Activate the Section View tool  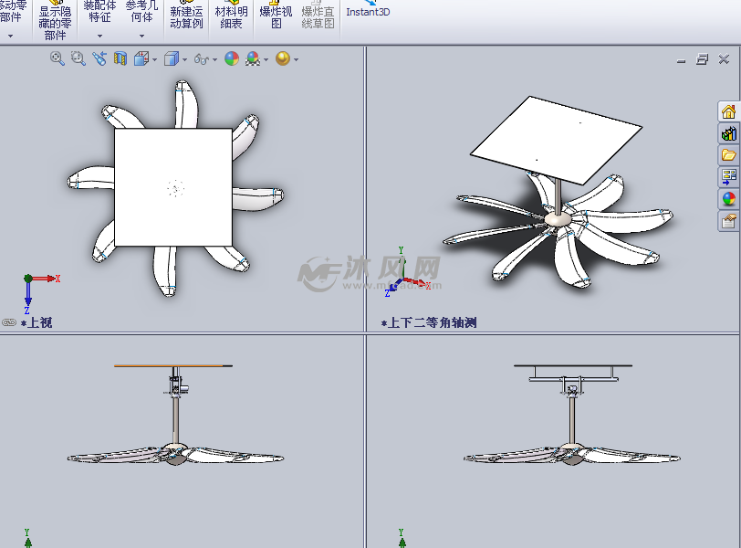pyautogui.click(x=120, y=58)
